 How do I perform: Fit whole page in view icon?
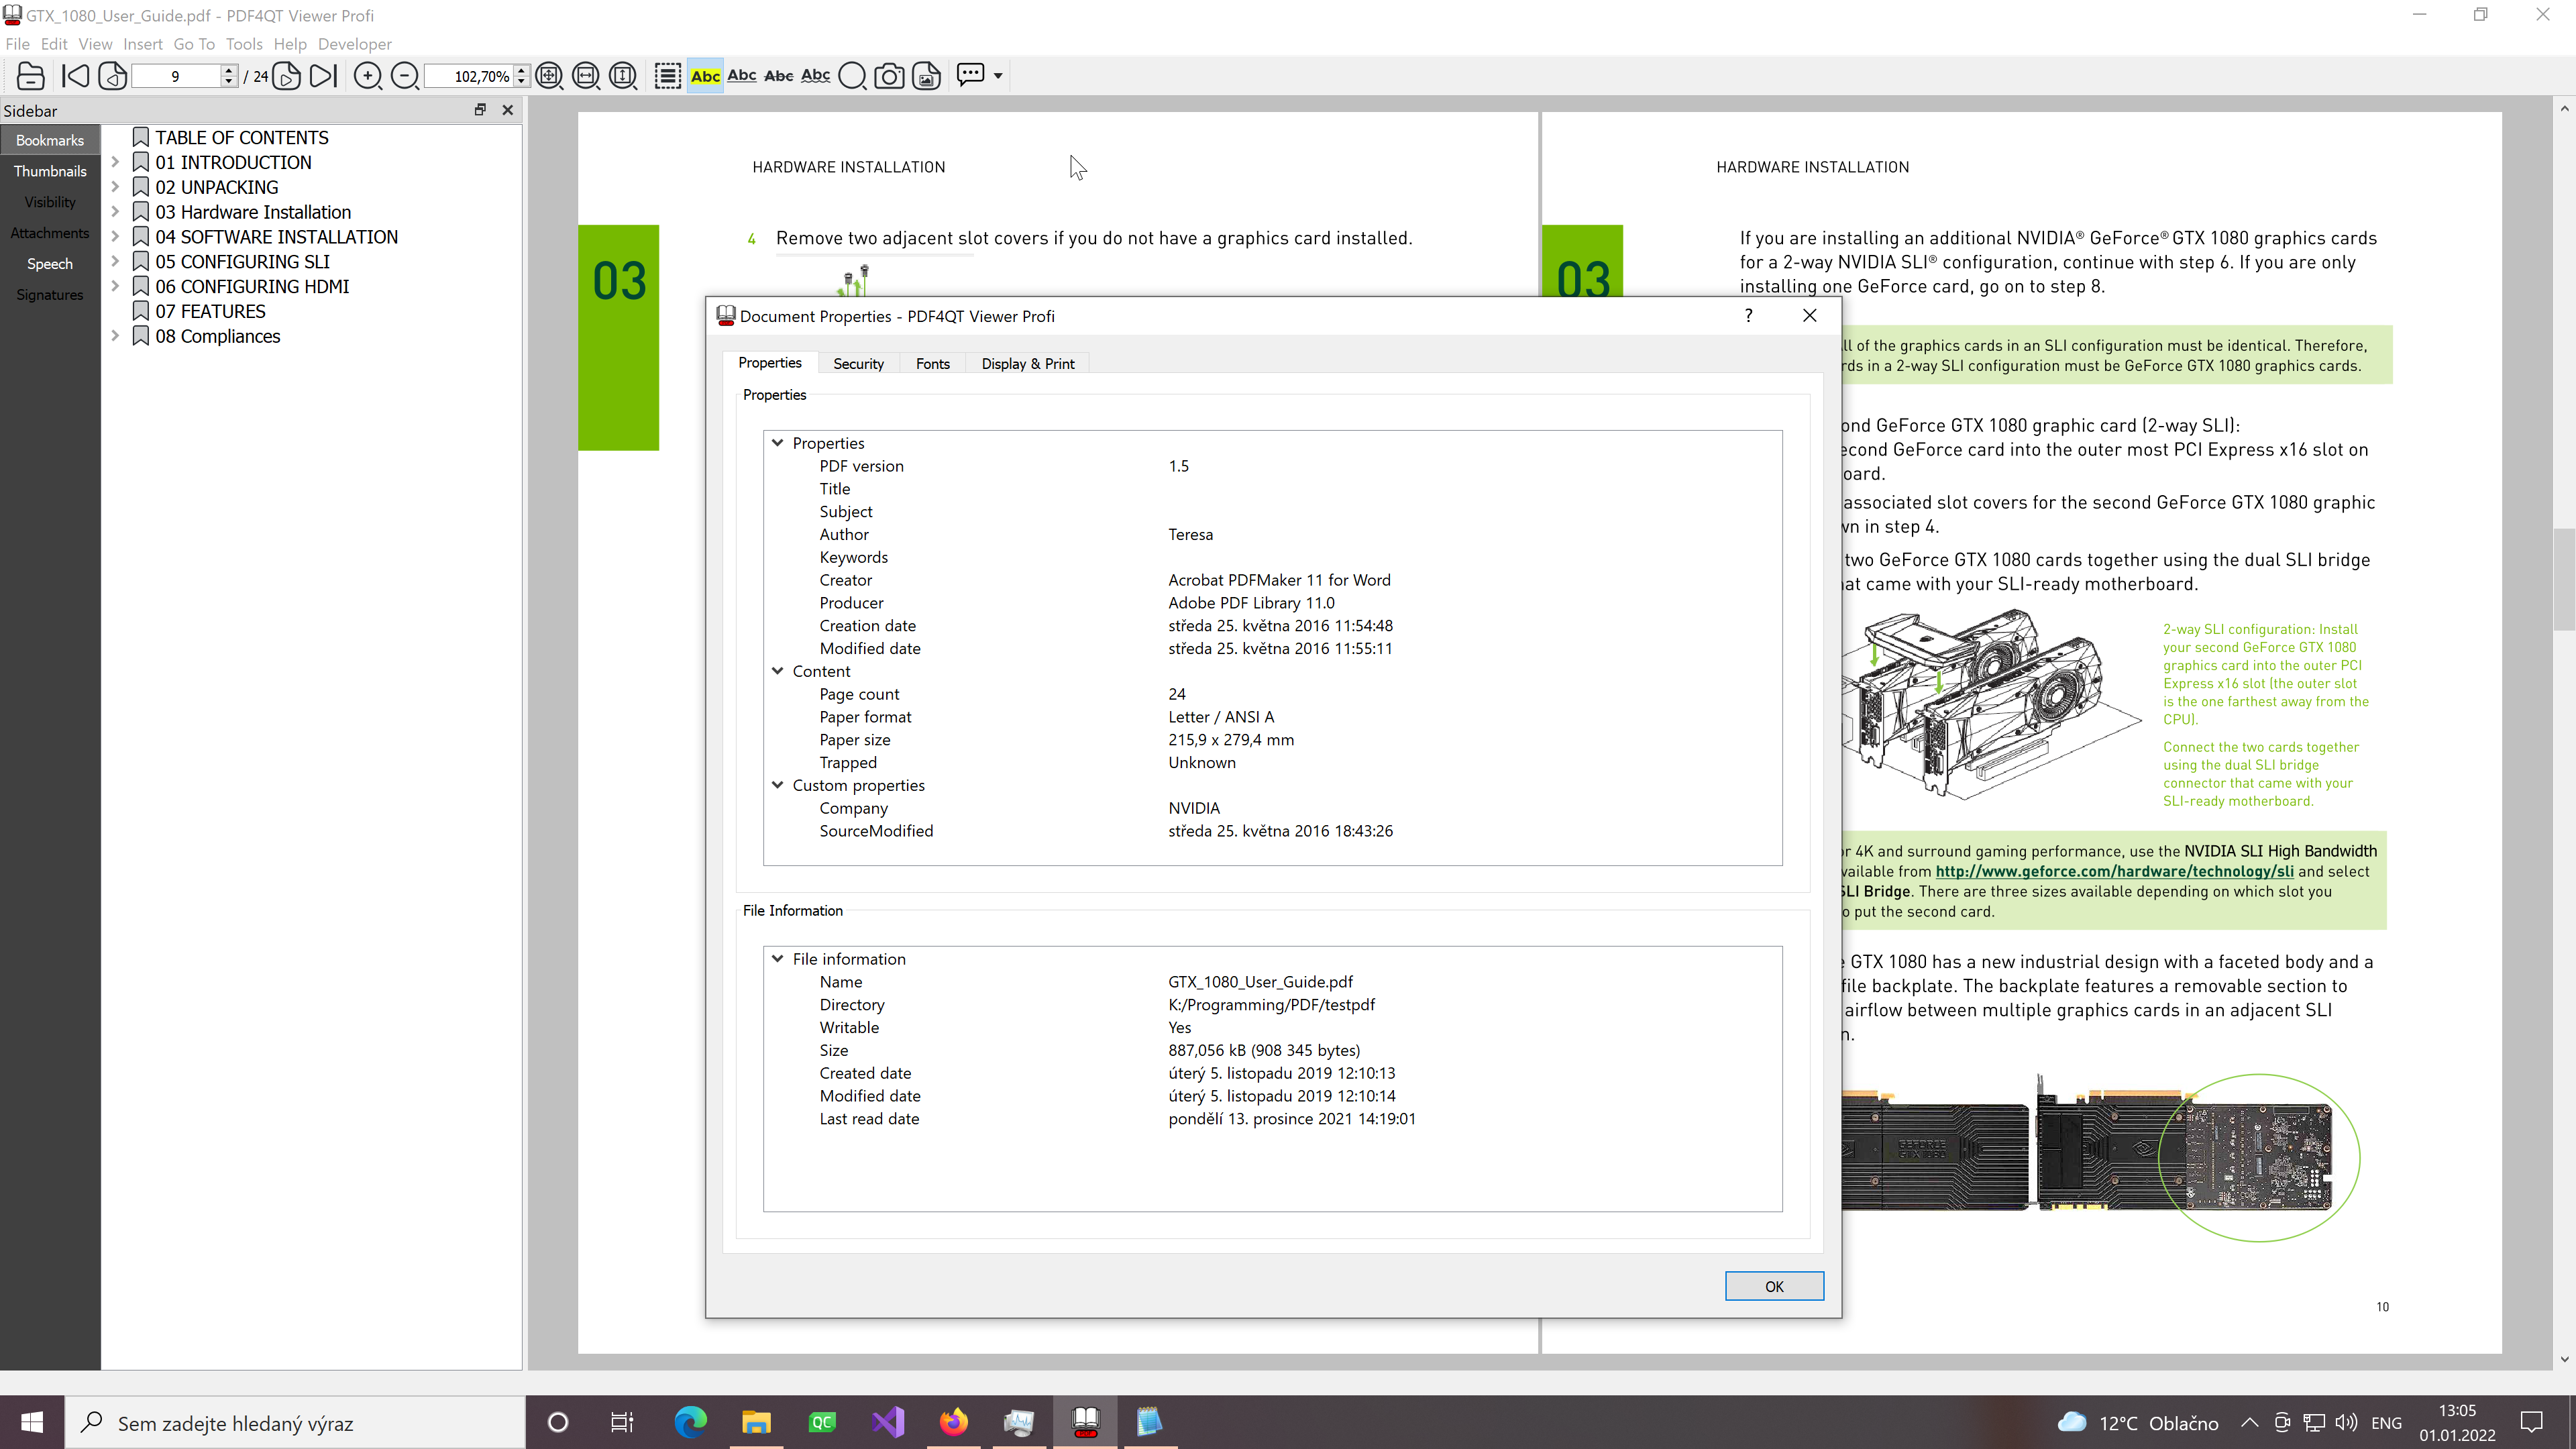tap(549, 76)
